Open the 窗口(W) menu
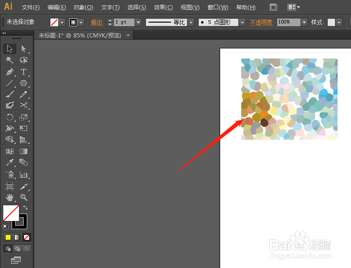Screen dimensions: 351x268 [218, 7]
